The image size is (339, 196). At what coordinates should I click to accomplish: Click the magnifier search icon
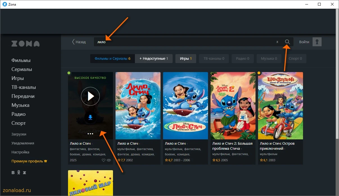coord(287,42)
